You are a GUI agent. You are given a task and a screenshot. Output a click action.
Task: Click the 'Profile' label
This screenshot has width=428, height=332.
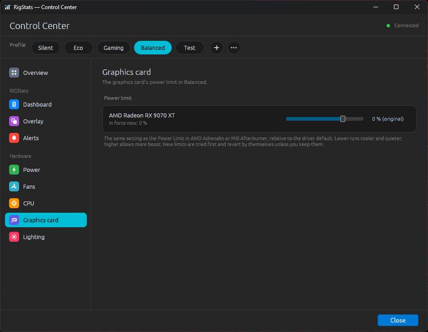pos(17,45)
